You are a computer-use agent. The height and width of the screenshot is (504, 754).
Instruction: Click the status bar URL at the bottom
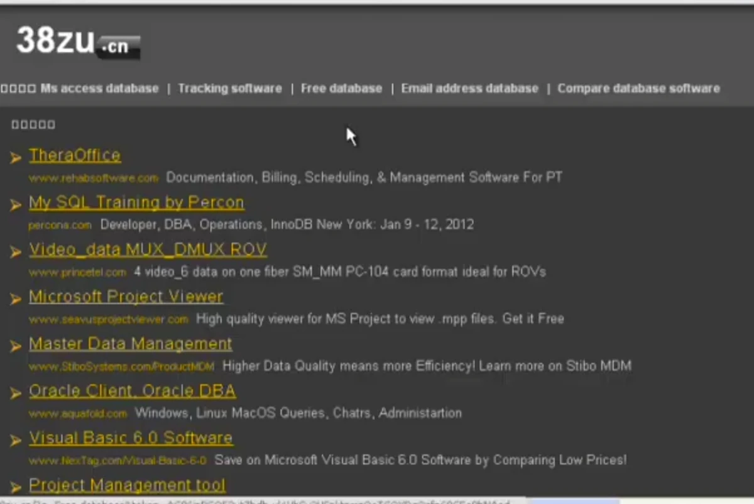point(251,501)
